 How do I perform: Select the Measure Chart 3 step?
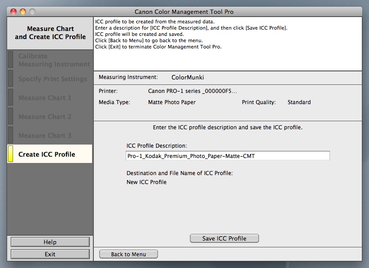coord(45,136)
